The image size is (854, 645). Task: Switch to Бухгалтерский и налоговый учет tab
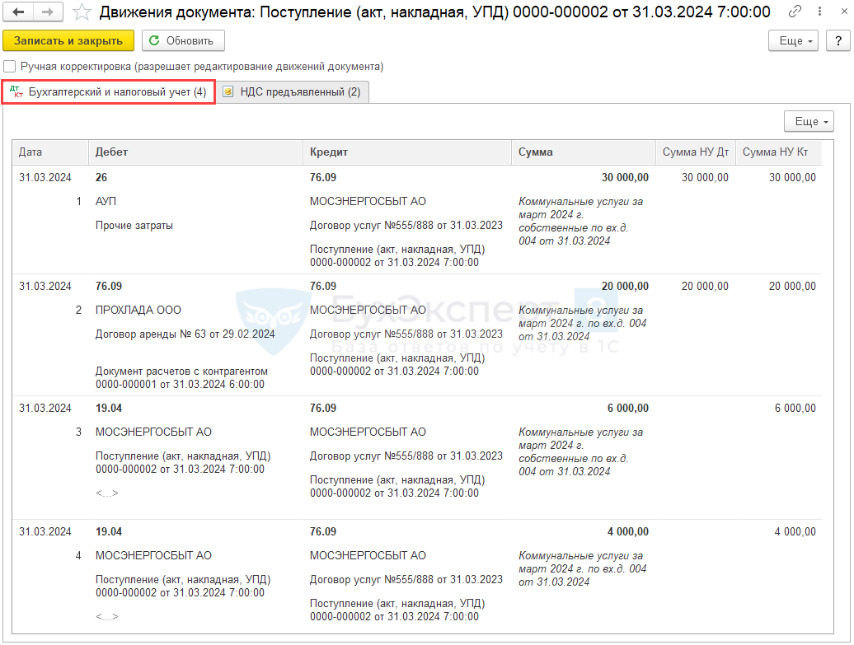pos(108,92)
